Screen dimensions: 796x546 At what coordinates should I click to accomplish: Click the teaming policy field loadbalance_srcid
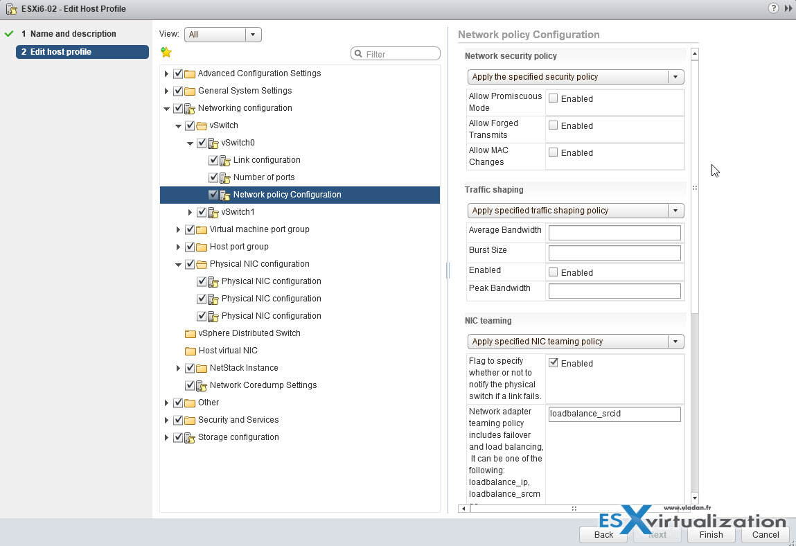pyautogui.click(x=614, y=414)
